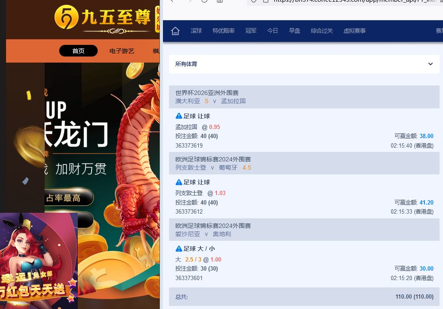Screen dimensions: 443x309
Task: Click the timestamp 02:15:40 (香港盘)
Action: pos(412,145)
